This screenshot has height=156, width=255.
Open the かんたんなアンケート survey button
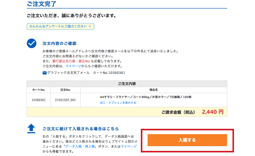pos(60,26)
